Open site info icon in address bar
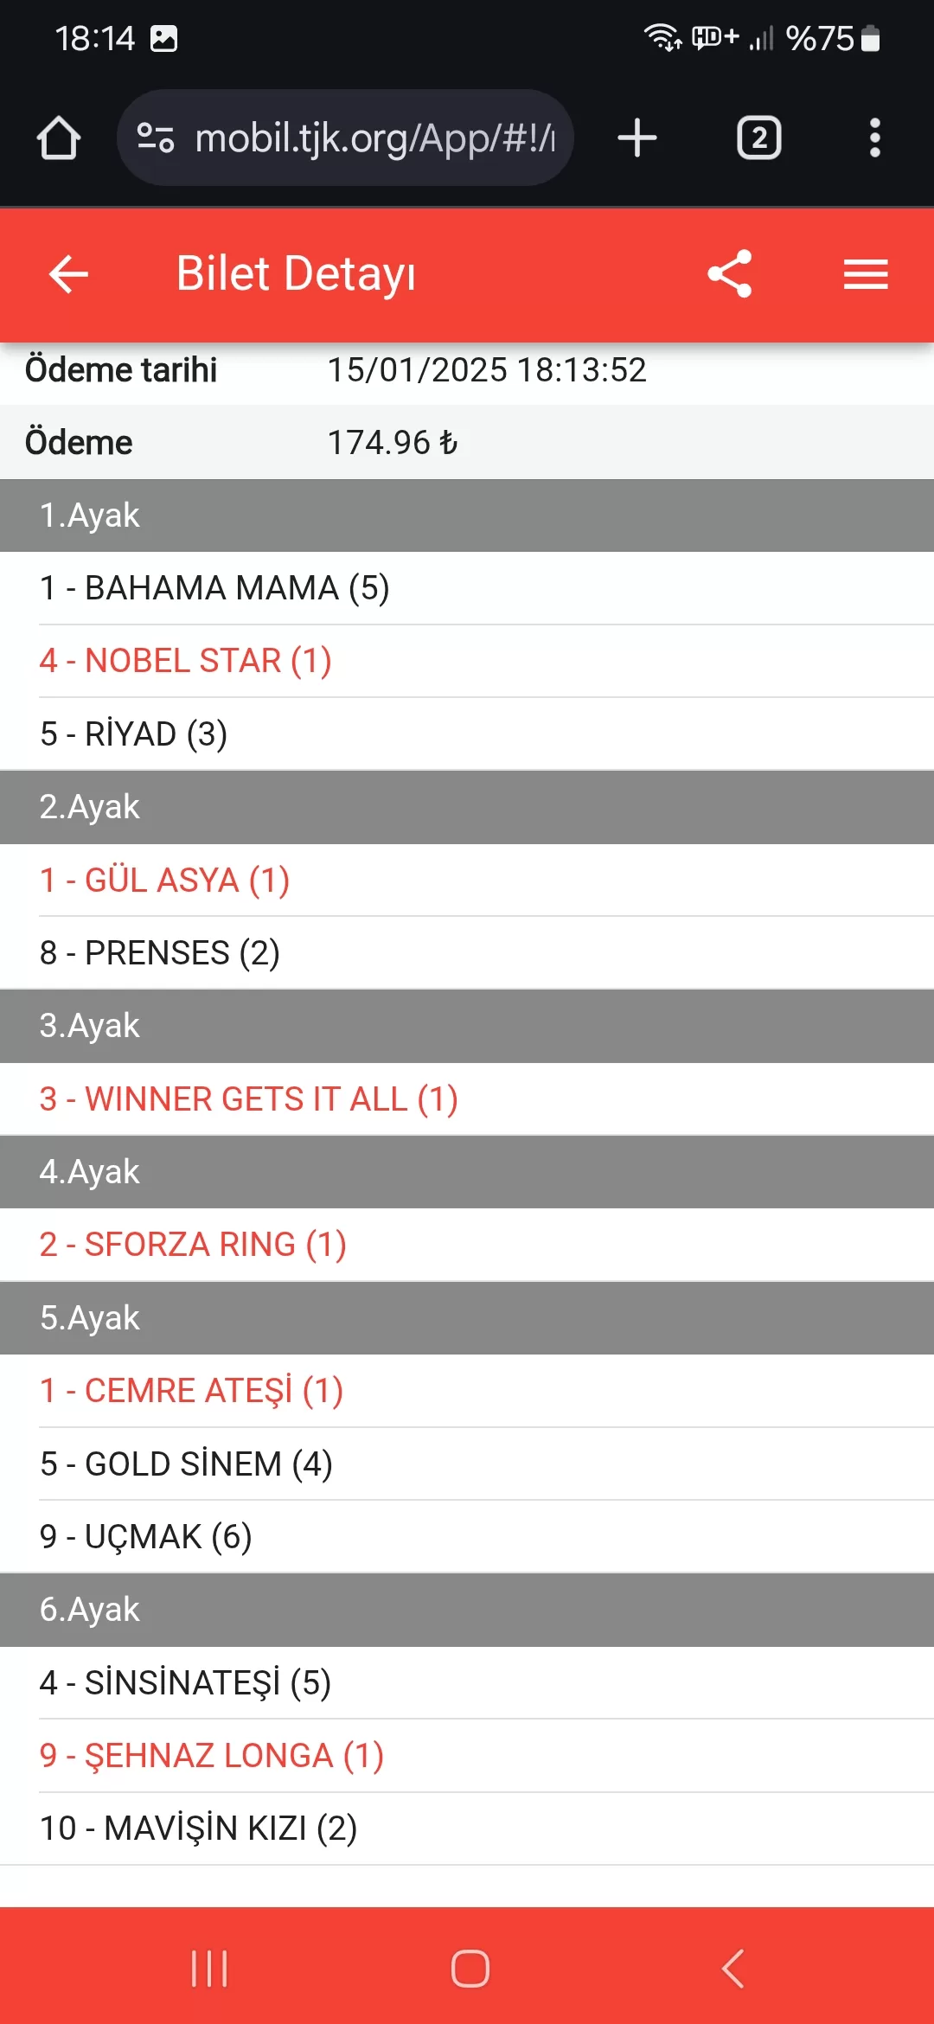934x2024 pixels. [156, 138]
